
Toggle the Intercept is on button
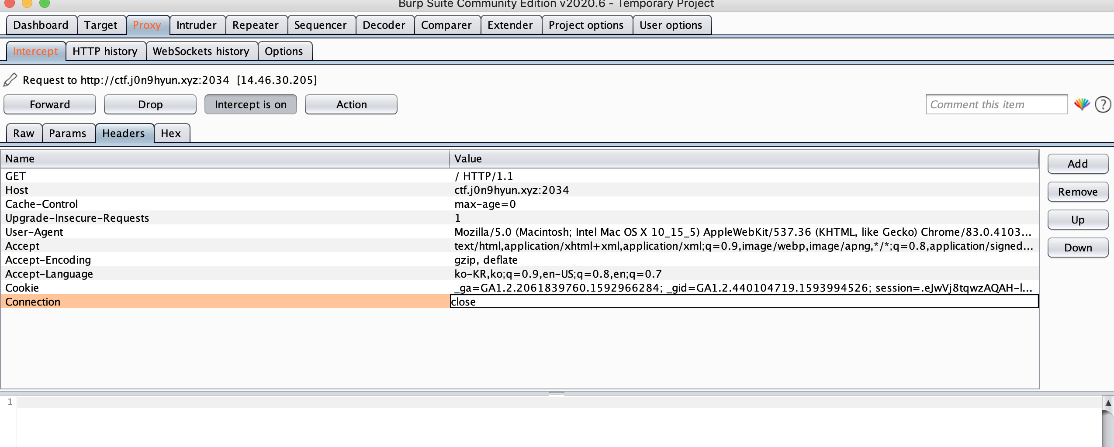point(251,105)
